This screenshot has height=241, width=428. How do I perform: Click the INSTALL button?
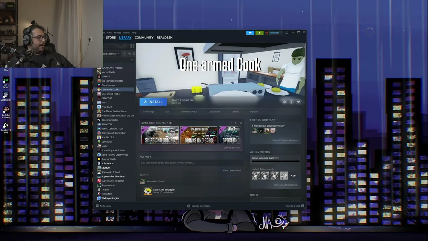pos(153,102)
